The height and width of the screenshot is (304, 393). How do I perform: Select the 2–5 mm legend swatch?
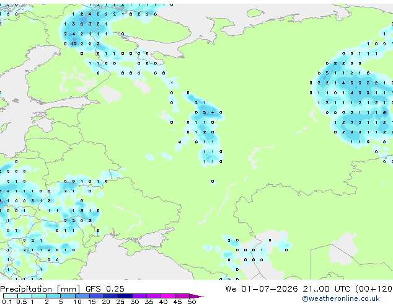click(53, 296)
